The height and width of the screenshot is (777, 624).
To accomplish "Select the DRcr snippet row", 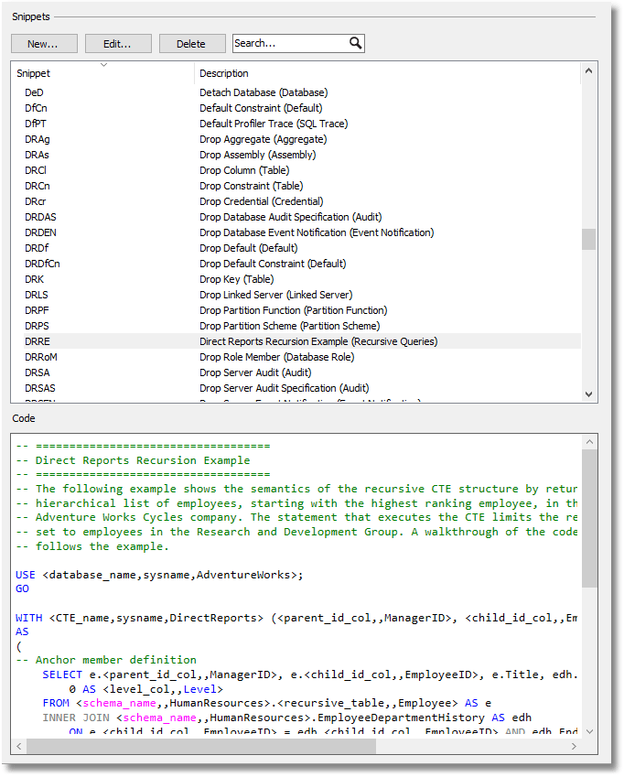I will coord(302,201).
